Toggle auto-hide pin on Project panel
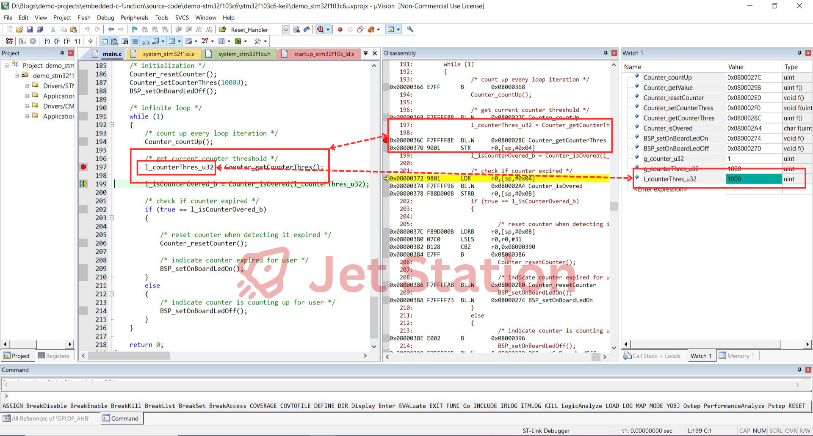The image size is (813, 436). pyautogui.click(x=62, y=53)
